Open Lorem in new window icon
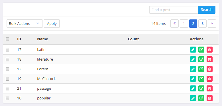The image size is (222, 106). 201,69
